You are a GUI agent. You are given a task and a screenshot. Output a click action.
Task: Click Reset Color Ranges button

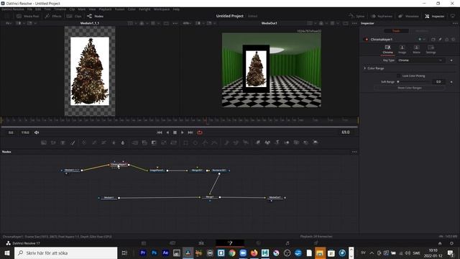click(x=410, y=88)
